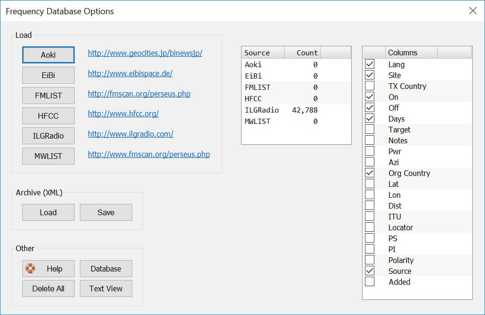This screenshot has width=485, height=315.
Task: Check the Notes column checkbox
Action: coord(370,140)
